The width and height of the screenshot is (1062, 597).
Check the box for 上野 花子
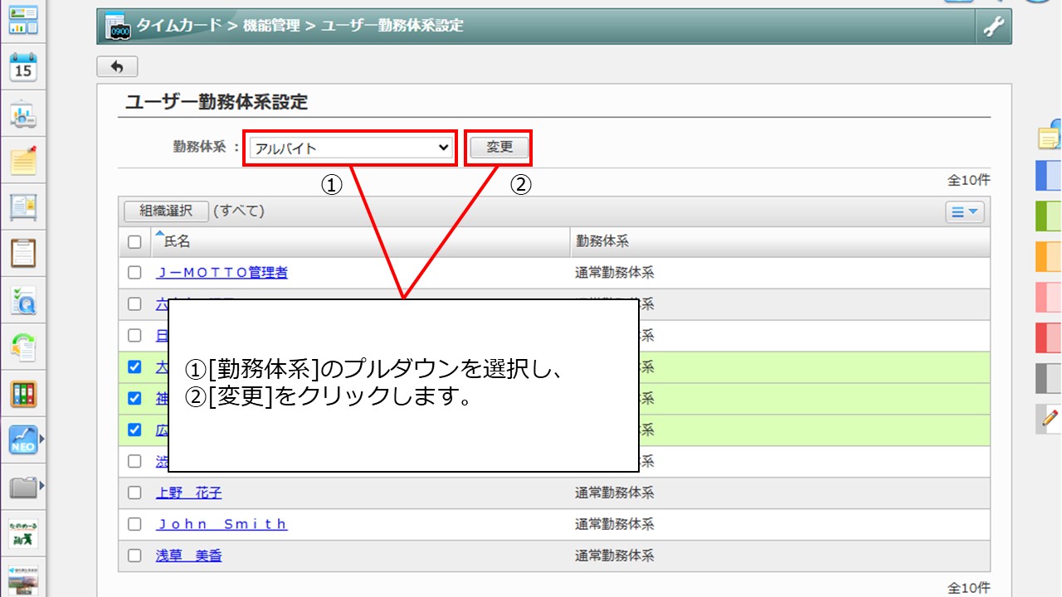(134, 493)
